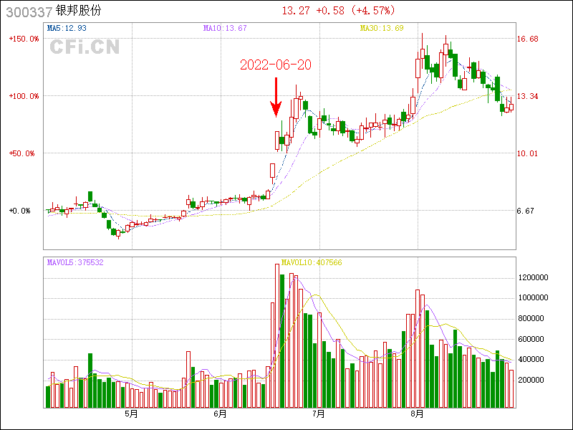573x430 pixels.
Task: Select the stock name 银邦股份
Action: [79, 11]
